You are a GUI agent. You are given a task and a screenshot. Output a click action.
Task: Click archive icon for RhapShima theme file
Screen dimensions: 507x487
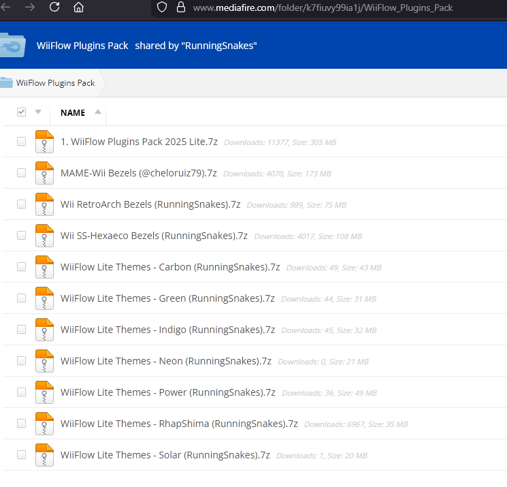pyautogui.click(x=44, y=424)
